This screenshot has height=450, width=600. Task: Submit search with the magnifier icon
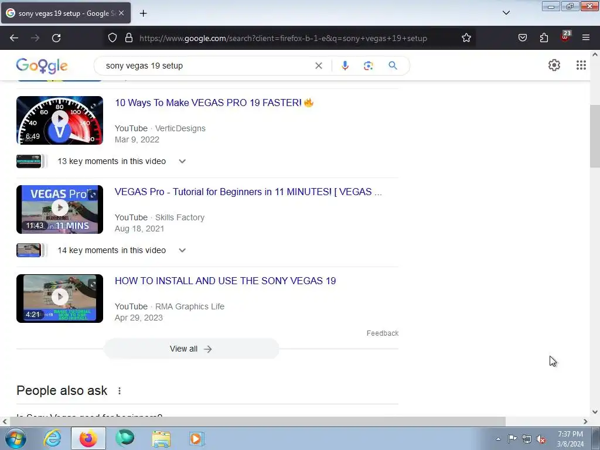coord(393,66)
